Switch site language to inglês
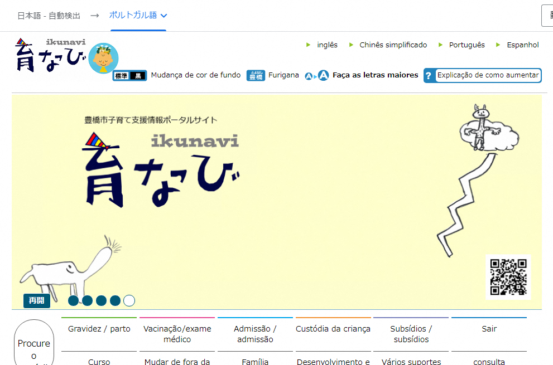553x365 pixels. click(x=327, y=45)
